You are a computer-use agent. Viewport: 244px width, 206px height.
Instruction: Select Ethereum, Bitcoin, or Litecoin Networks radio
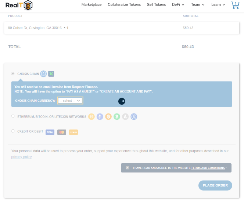click(13, 116)
